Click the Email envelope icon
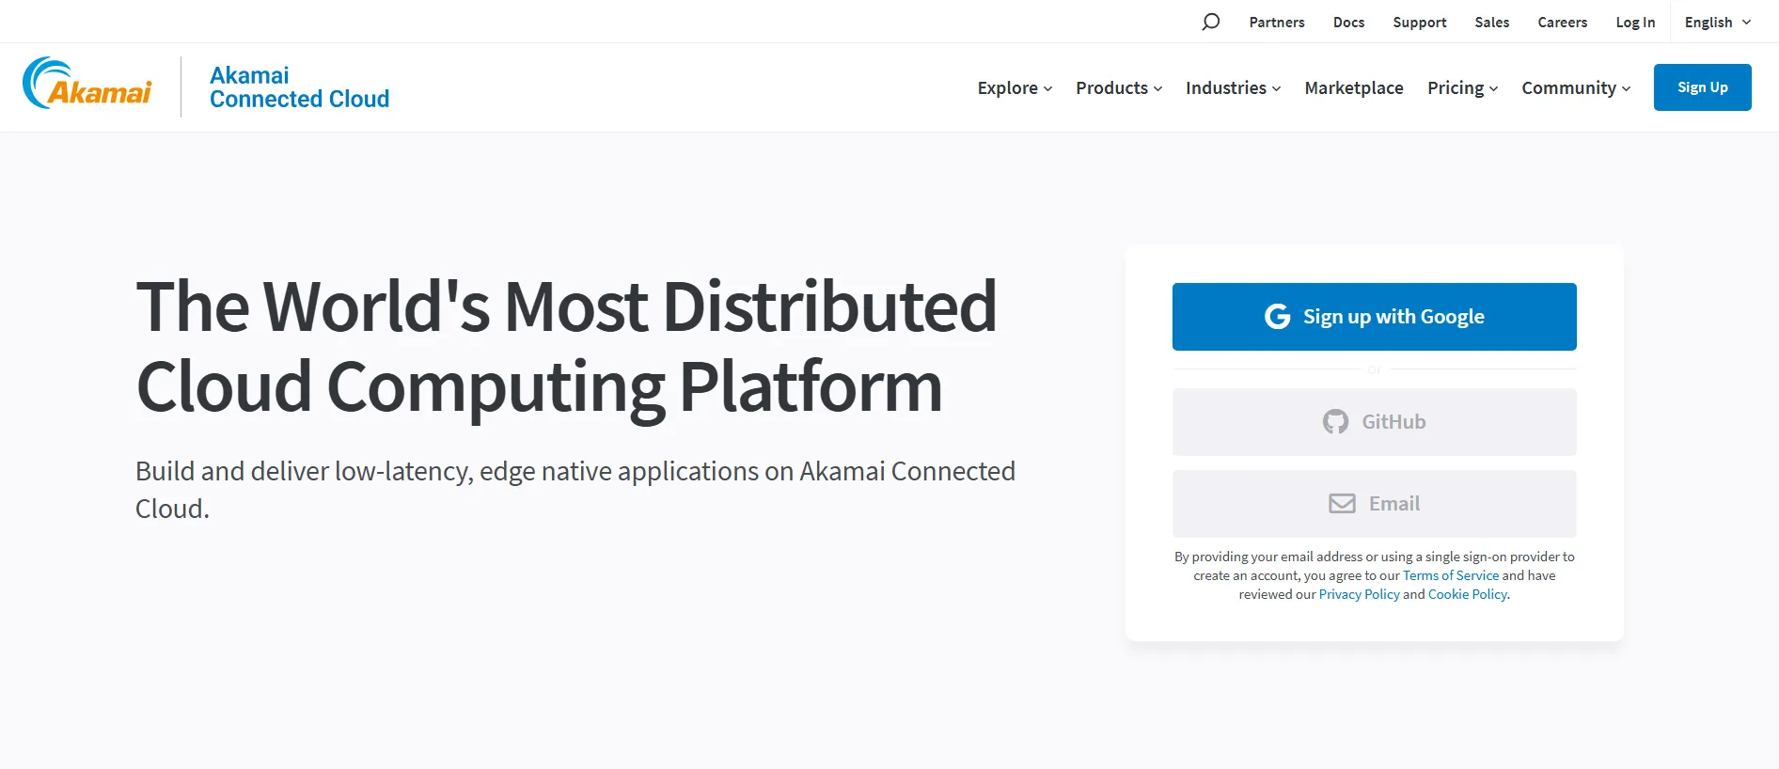 [1342, 504]
